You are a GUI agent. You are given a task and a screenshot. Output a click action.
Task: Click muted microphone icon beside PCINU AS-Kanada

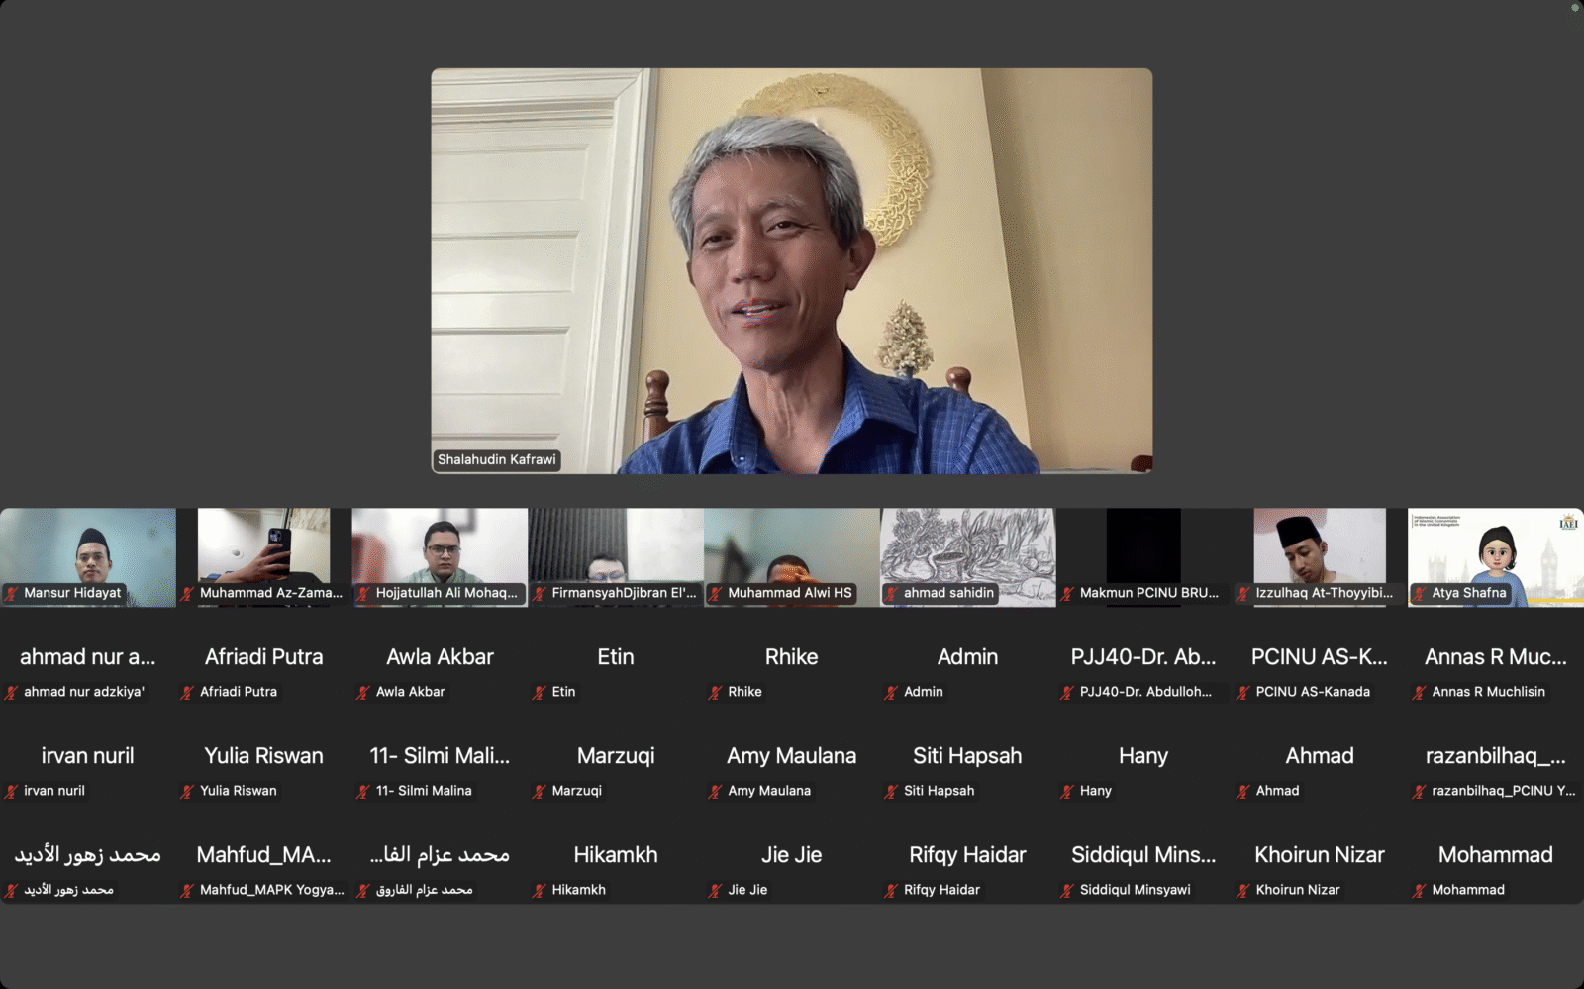(x=1243, y=693)
